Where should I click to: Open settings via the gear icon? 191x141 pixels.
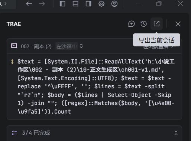click(x=101, y=4)
